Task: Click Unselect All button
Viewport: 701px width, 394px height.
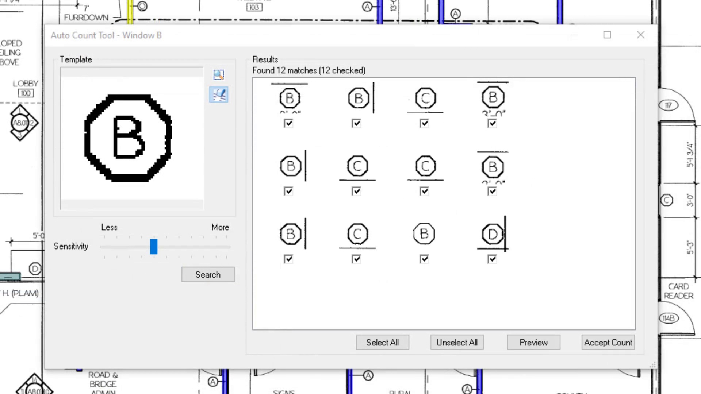Action: (457, 343)
